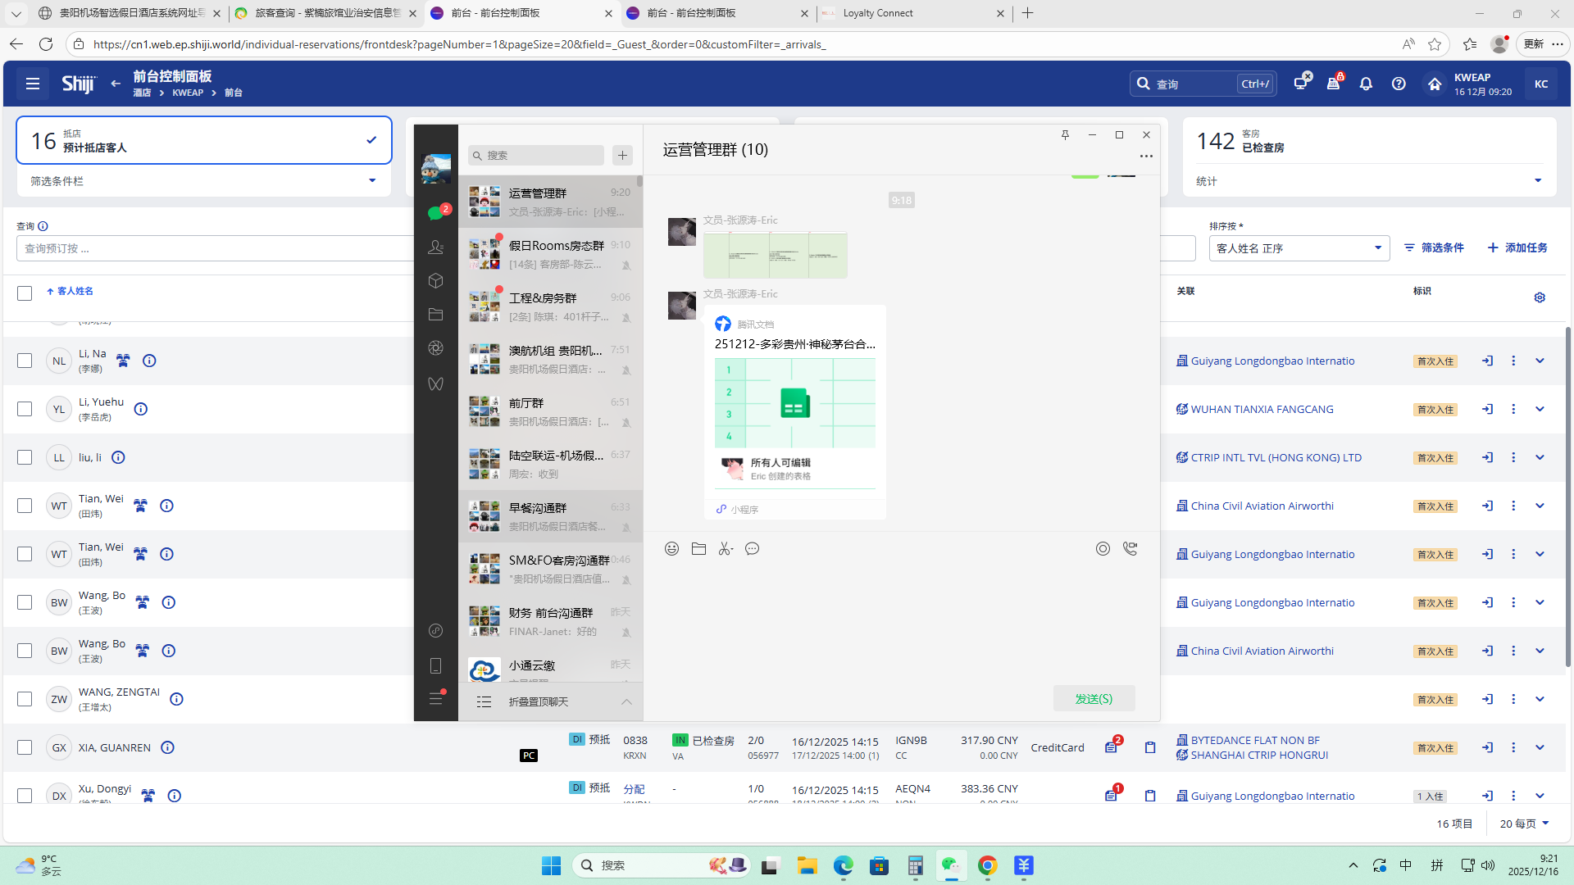The image size is (1574, 885).
Task: Tick the checkbox for Li, Yuehu
Action: (25, 409)
